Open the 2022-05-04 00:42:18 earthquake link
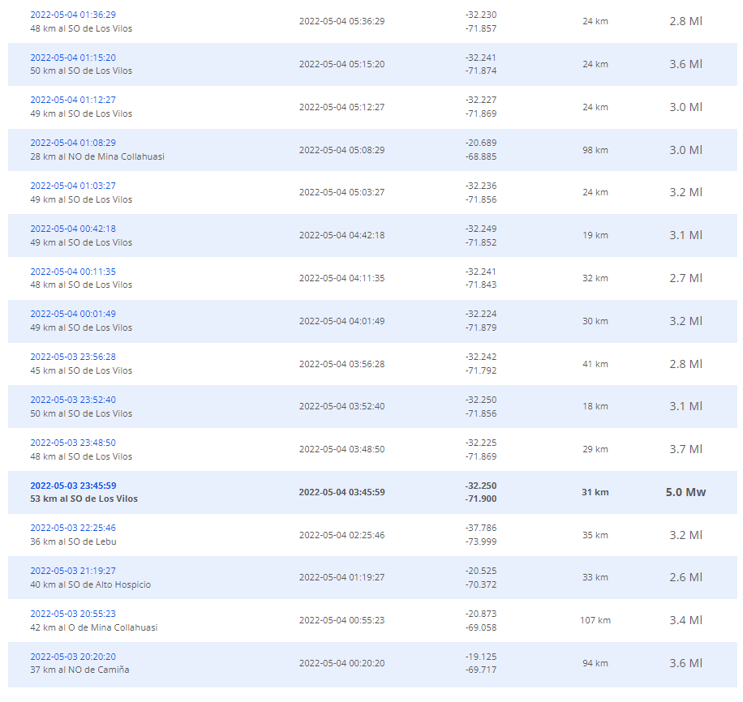Viewport: 743px width, 702px height. click(x=73, y=229)
